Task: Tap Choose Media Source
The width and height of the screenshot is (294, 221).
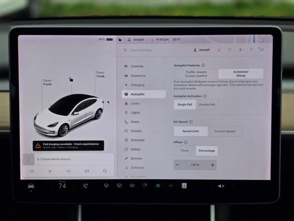Action: [55, 159]
